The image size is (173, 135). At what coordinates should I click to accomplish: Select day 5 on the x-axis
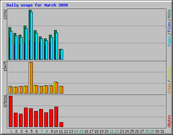click(x=31, y=131)
